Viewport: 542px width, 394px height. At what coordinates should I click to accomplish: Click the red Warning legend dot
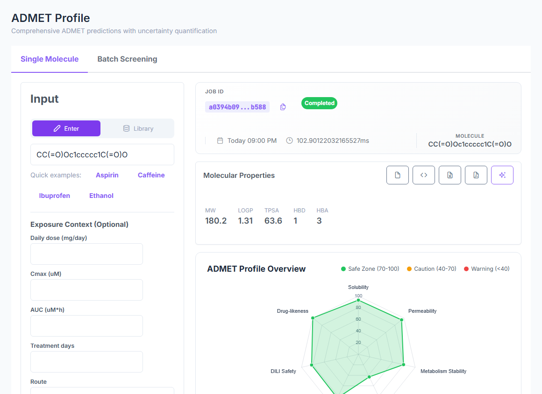click(466, 269)
